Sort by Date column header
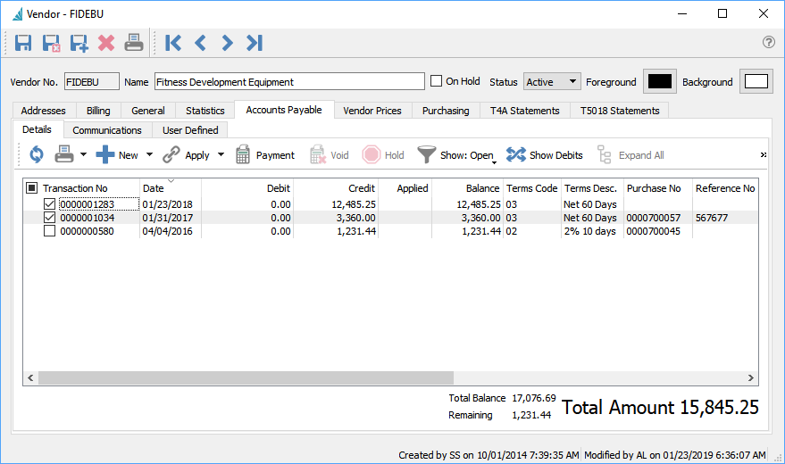The height and width of the screenshot is (464, 785). pyautogui.click(x=171, y=188)
